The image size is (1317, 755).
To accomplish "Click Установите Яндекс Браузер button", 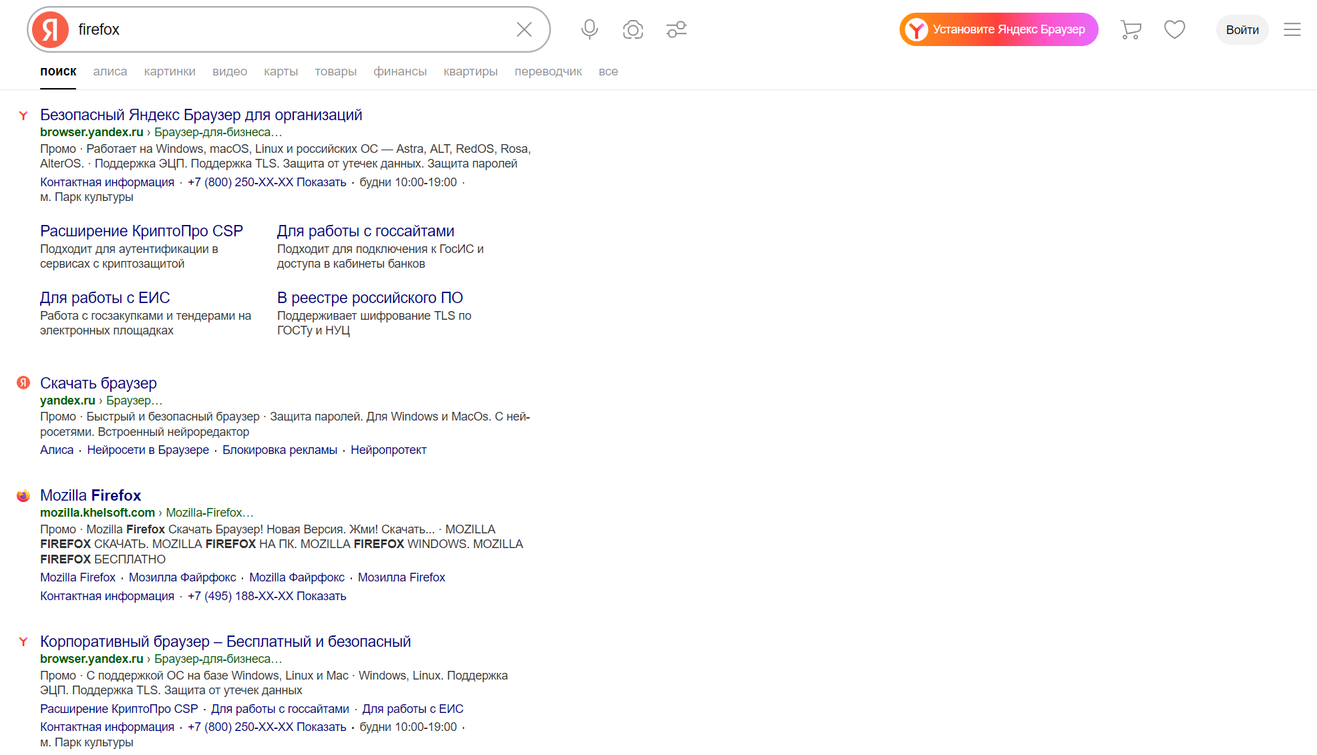I will pyautogui.click(x=998, y=29).
